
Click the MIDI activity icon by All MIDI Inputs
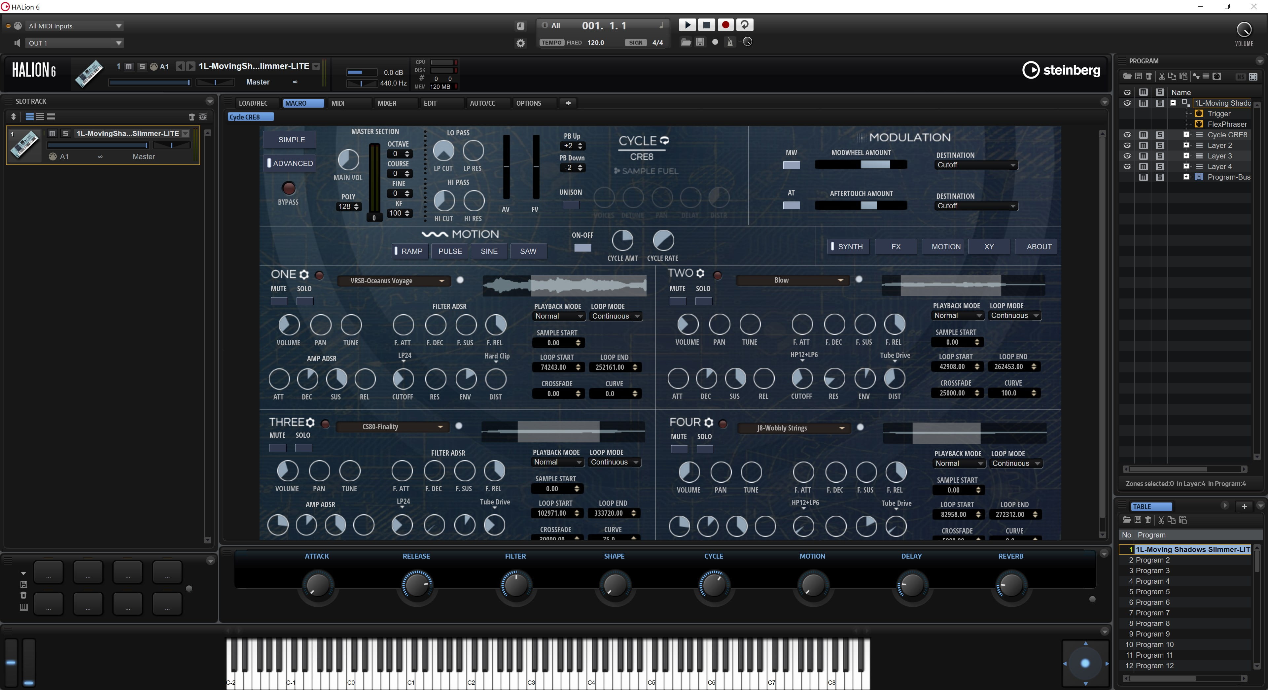click(x=18, y=26)
